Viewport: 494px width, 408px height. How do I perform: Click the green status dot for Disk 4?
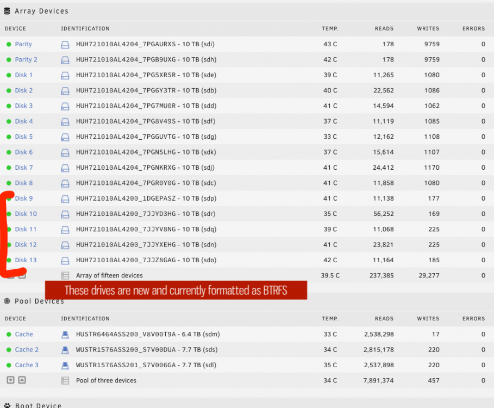tap(9, 122)
